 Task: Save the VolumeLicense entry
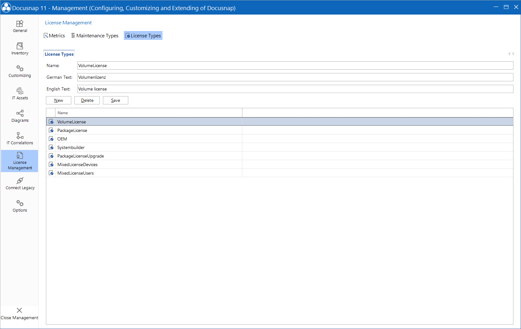[115, 100]
